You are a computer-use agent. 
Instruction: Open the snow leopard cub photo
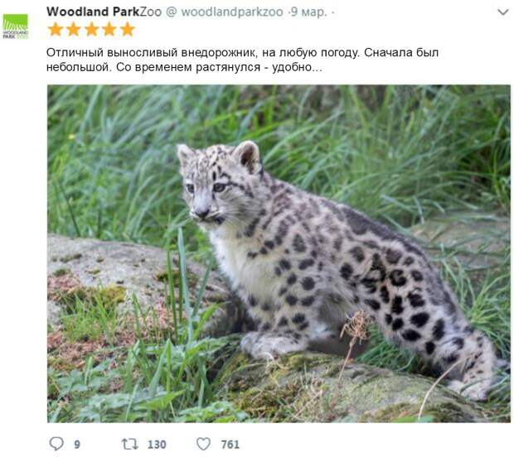[x=279, y=253]
